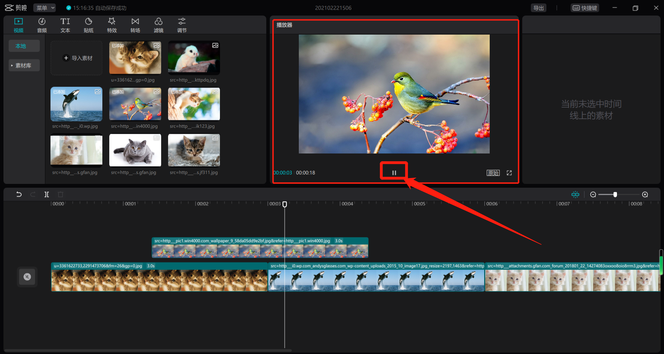
Task: Open the 音频 audio panel
Action: [42, 25]
